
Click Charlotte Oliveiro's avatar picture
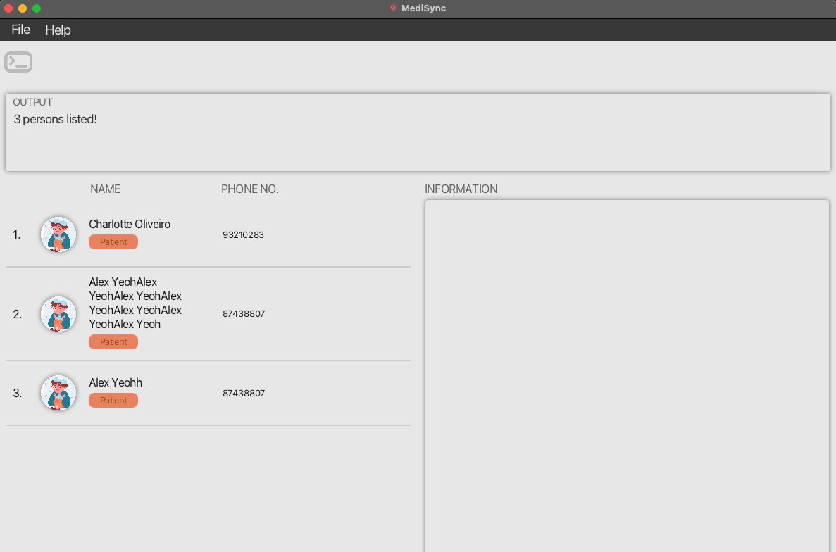tap(58, 234)
